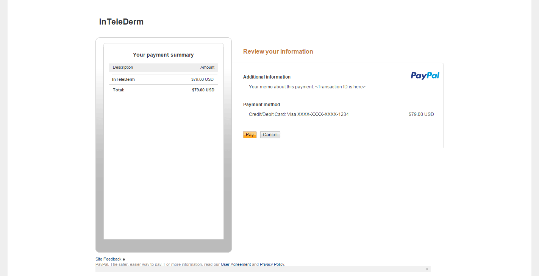Open the Site Feedback link
This screenshot has width=539, height=276.
click(x=108, y=259)
